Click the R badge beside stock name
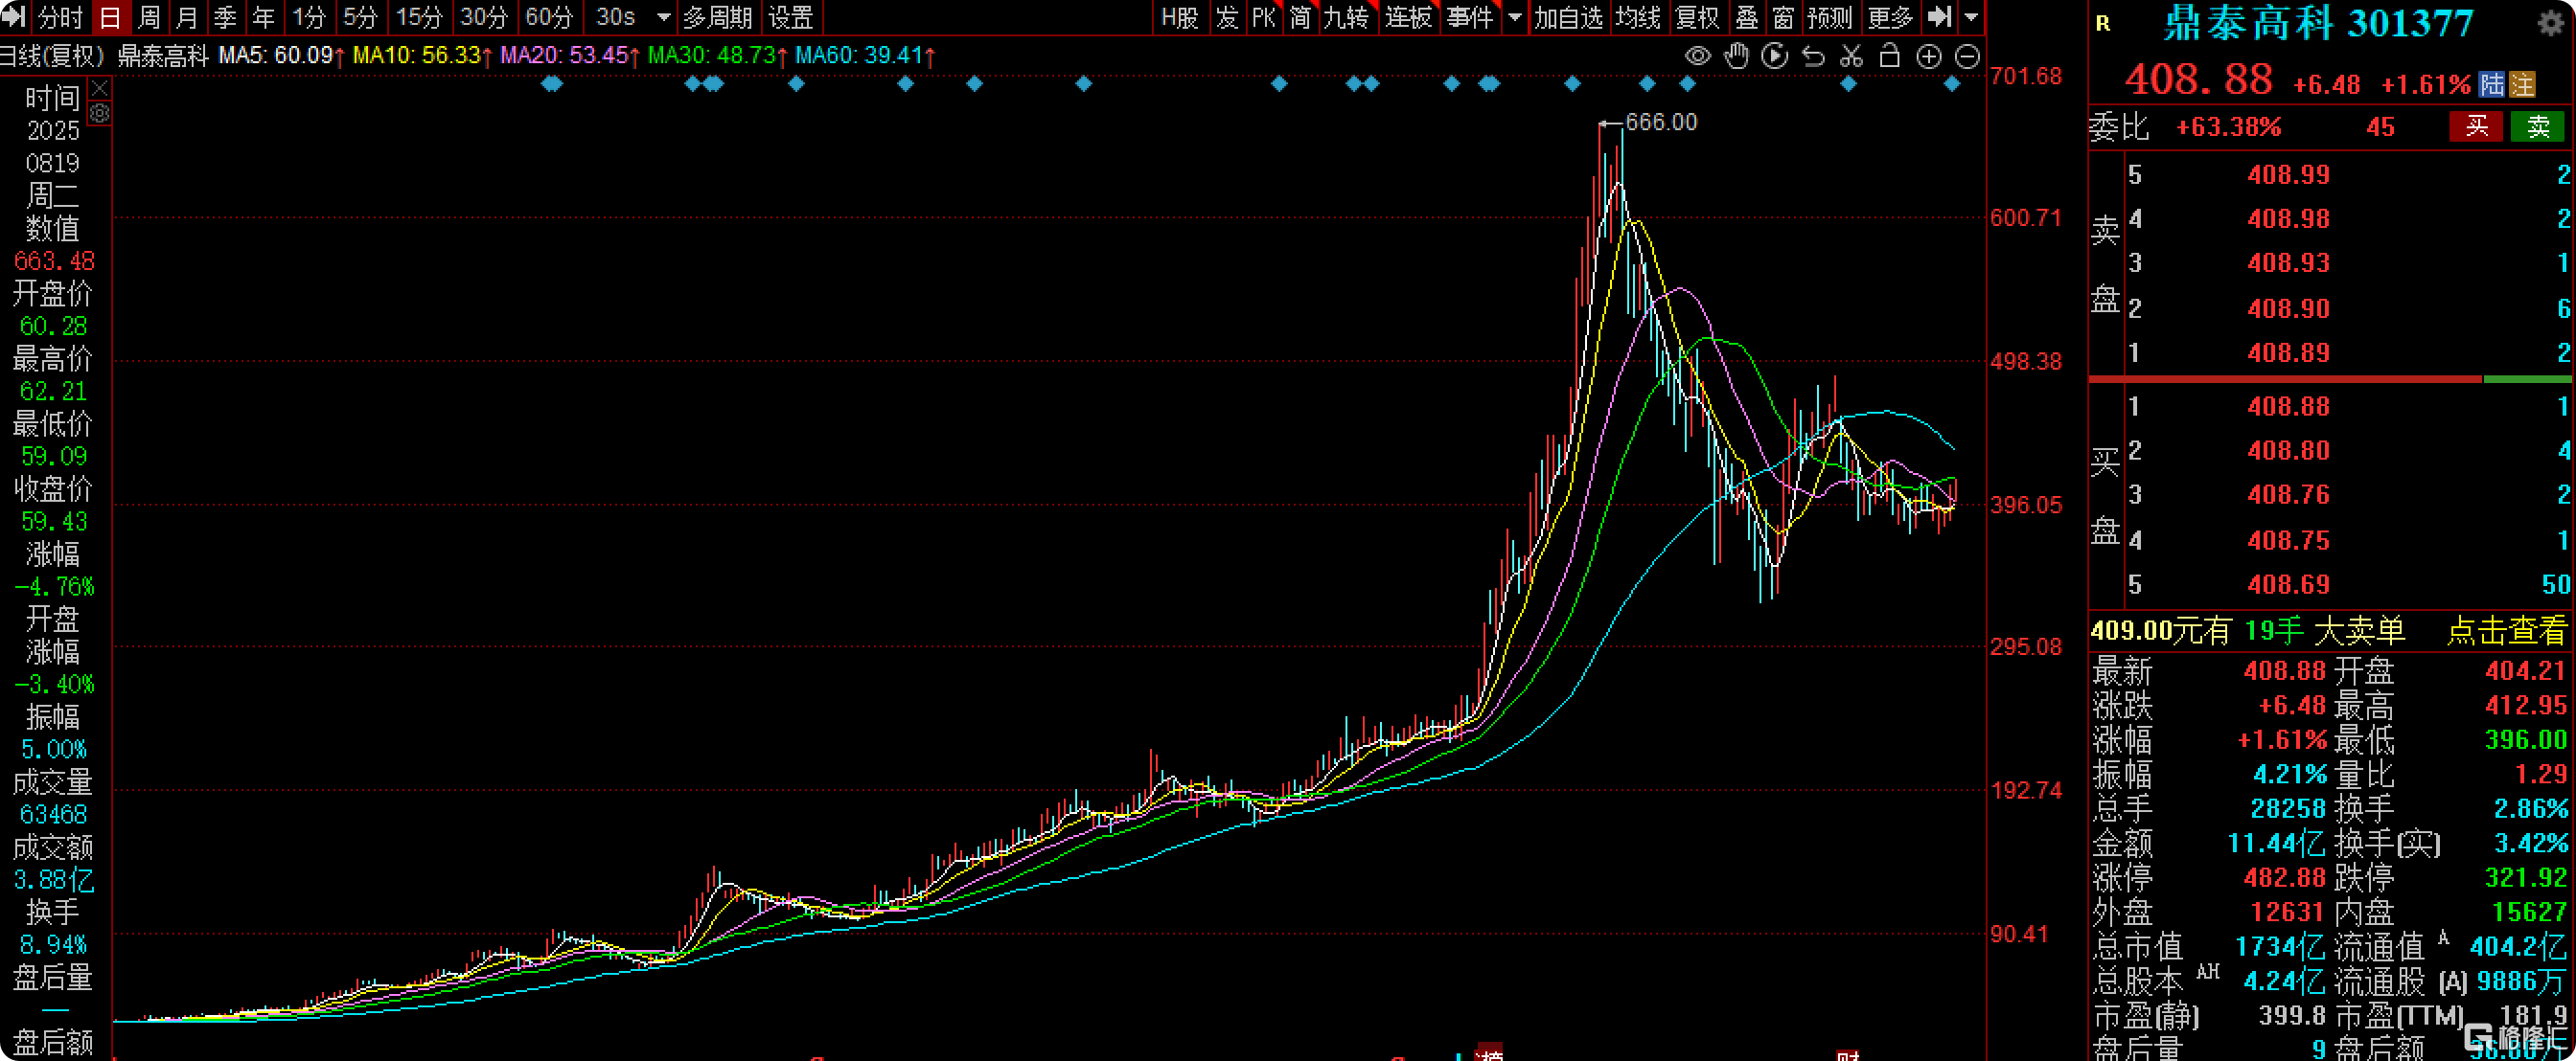This screenshot has height=1061, width=2576. pos(2103,23)
